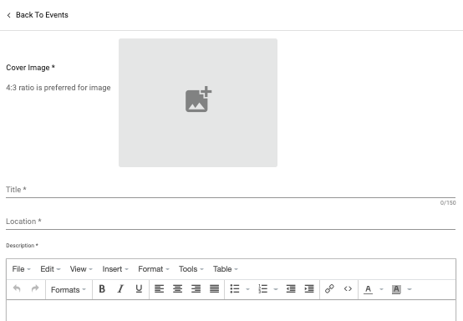The height and width of the screenshot is (321, 463).
Task: Insert or edit a link
Action: [x=329, y=288]
